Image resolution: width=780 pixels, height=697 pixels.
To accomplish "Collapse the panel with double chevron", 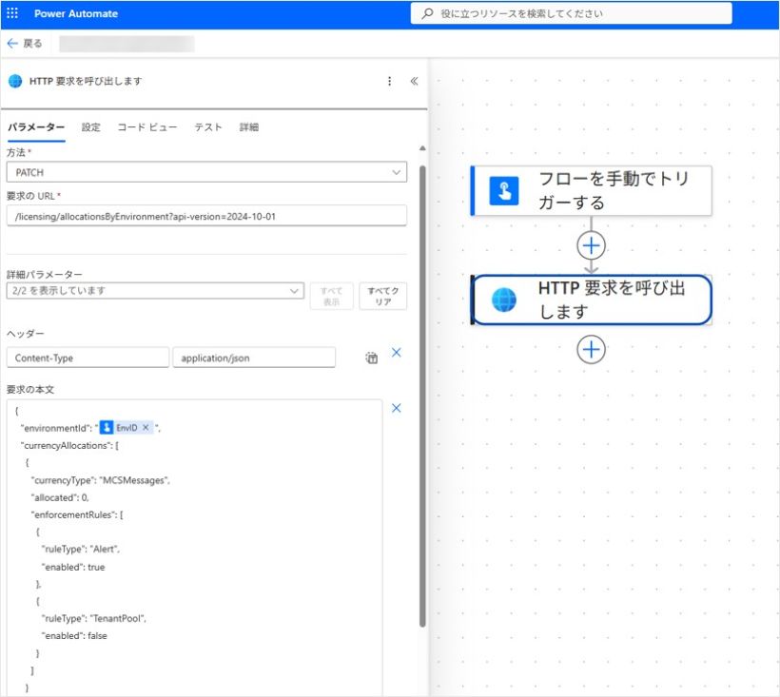I will pos(414,81).
